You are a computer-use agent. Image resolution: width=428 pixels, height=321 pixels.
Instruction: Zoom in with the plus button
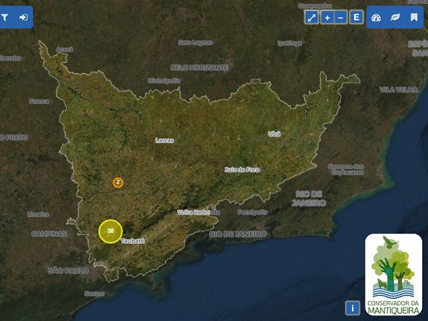(x=327, y=17)
